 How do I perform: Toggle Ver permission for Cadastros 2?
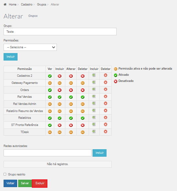coord(50,76)
